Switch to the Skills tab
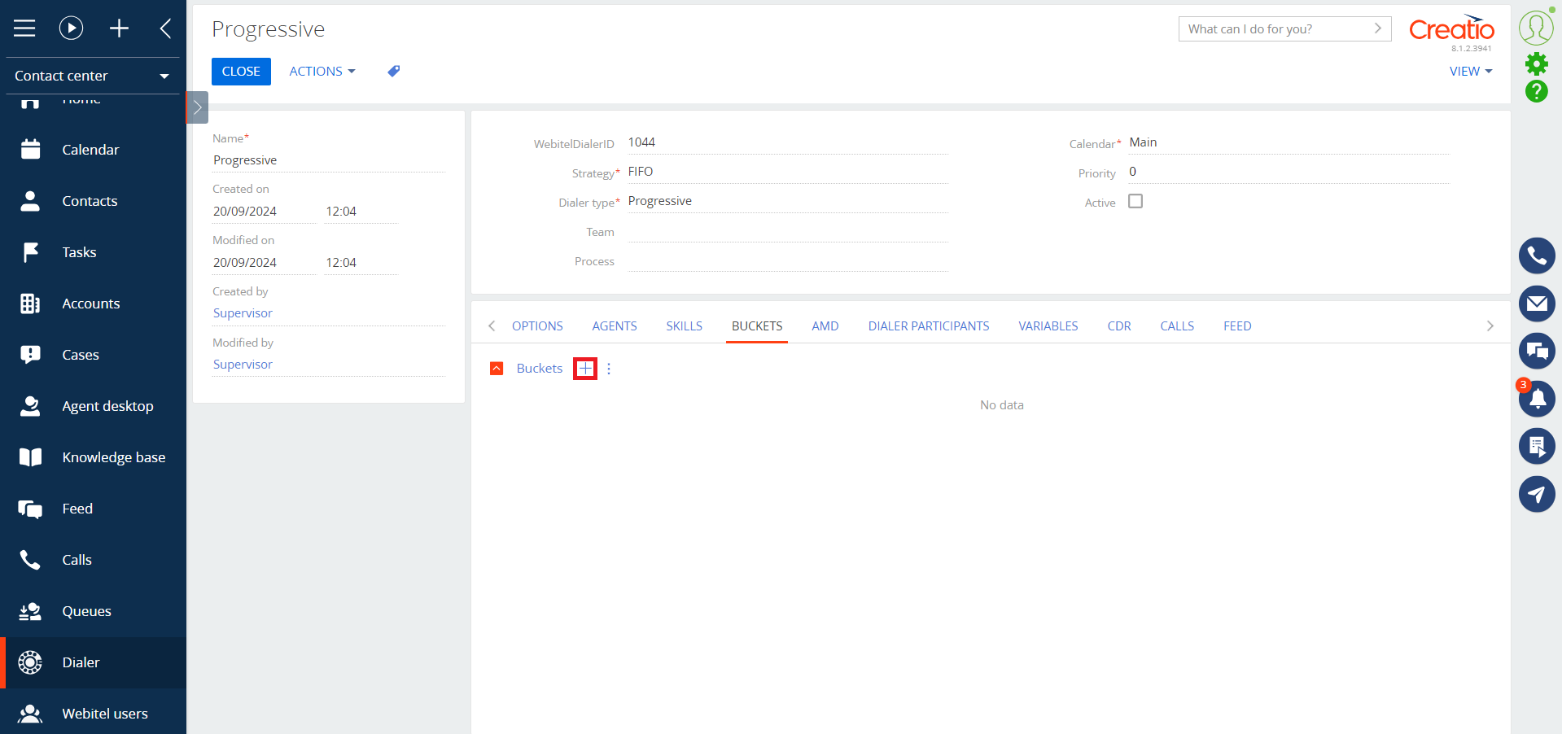 [x=684, y=326]
